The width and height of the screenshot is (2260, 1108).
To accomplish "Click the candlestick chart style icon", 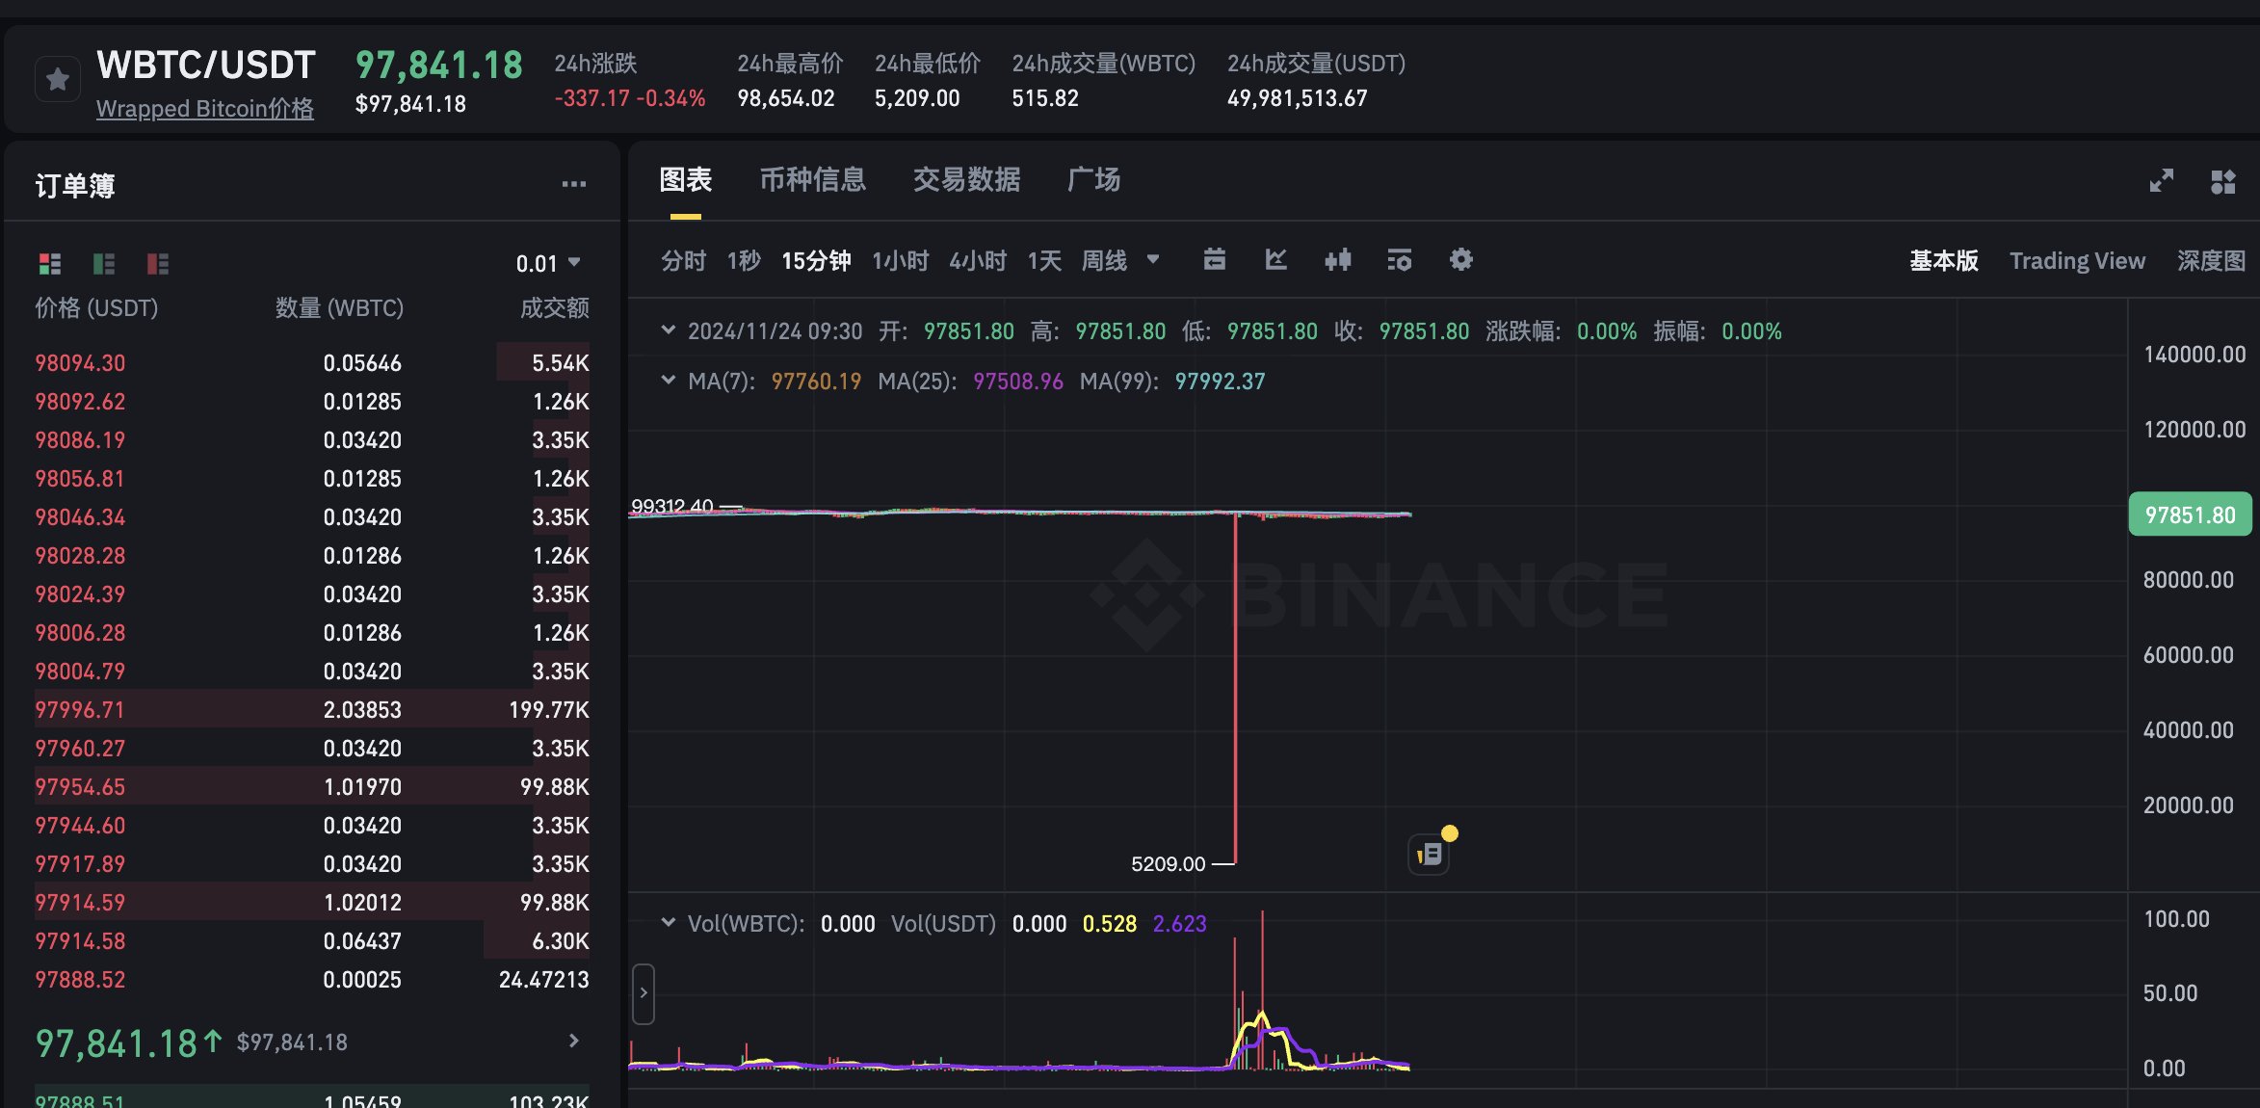I will [1337, 259].
